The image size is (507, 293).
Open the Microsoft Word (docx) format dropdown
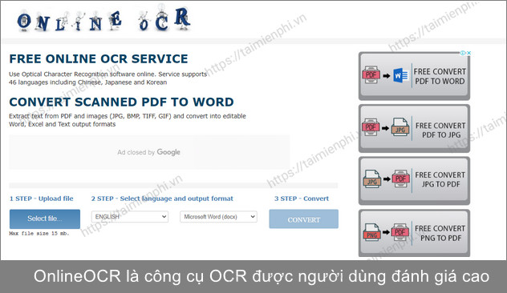tap(218, 216)
